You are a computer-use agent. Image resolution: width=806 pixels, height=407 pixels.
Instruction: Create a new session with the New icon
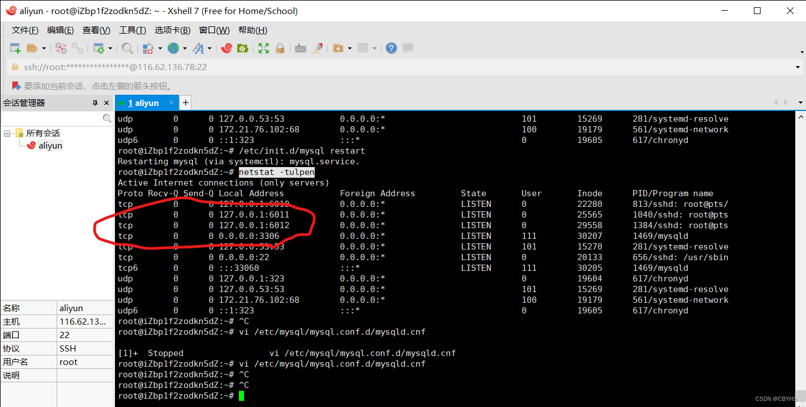click(15, 48)
